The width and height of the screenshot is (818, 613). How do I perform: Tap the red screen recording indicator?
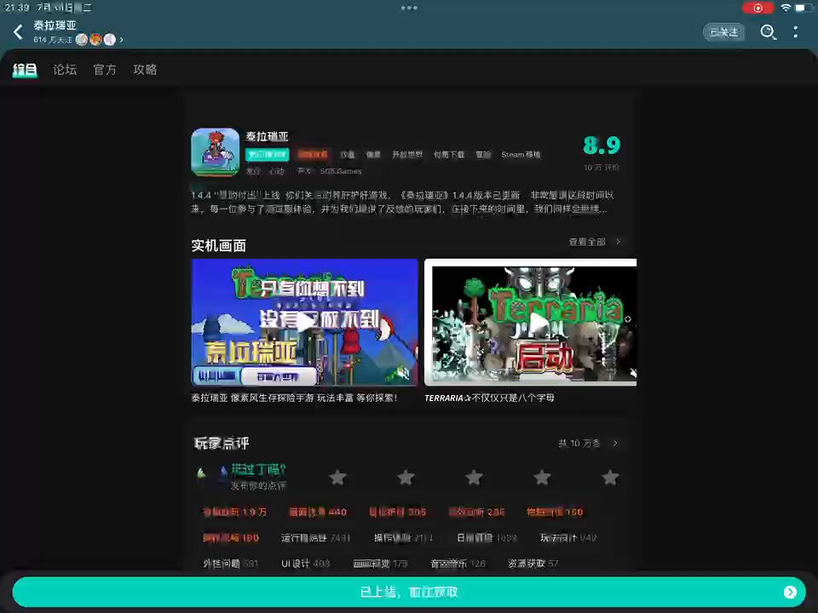tap(758, 8)
